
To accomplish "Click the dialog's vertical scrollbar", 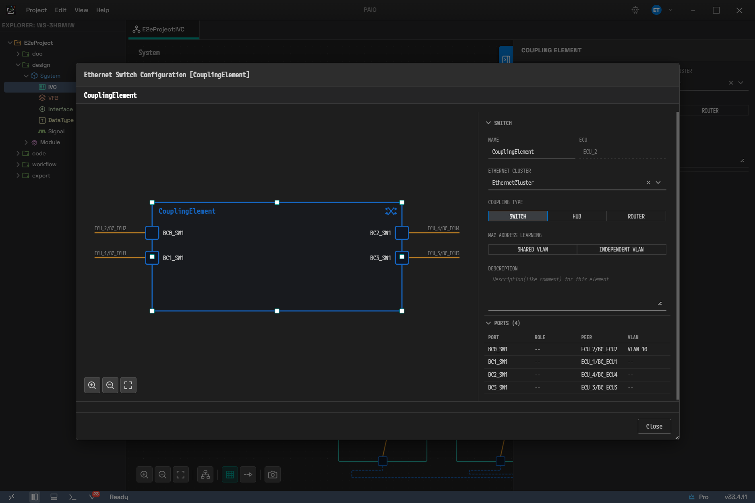I will (678, 256).
